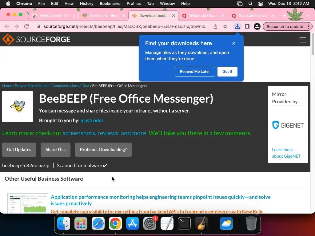
Task: Open TextEdit from the dock
Action: coord(167,223)
